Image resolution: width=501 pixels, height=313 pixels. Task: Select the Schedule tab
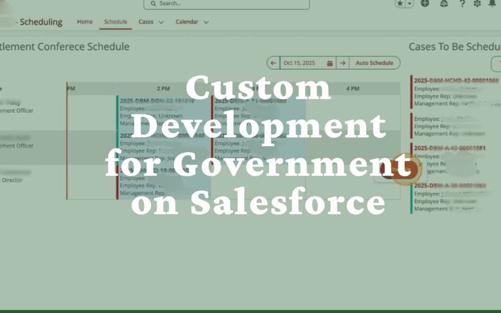tap(115, 21)
